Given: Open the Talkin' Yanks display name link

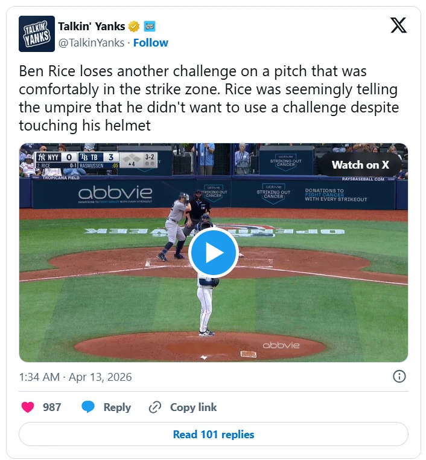Looking at the screenshot, I should (x=92, y=26).
